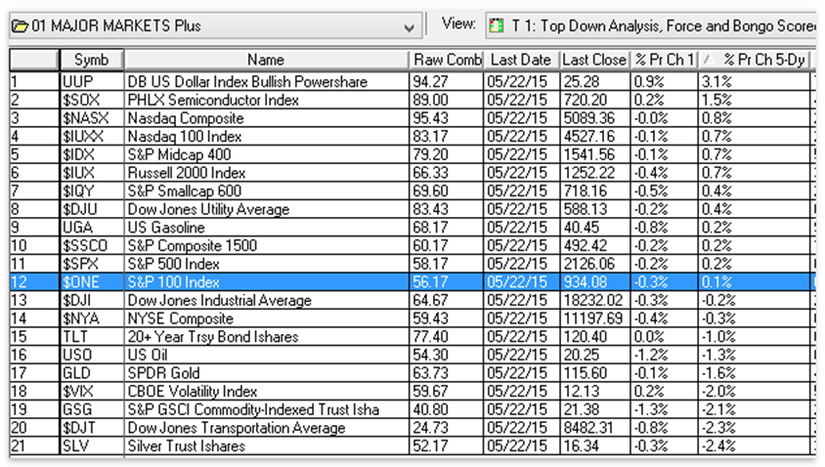Viewport: 825px width, 467px height.
Task: Select the $VIX symbol cell
Action: click(92, 392)
